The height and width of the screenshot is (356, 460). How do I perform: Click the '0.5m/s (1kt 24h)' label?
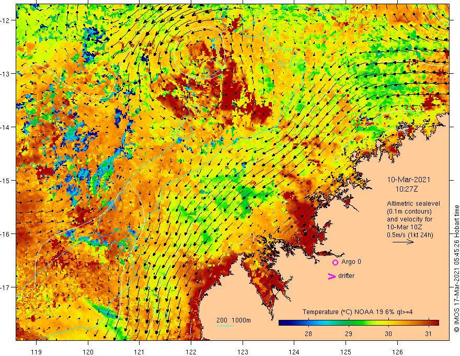[x=410, y=235]
